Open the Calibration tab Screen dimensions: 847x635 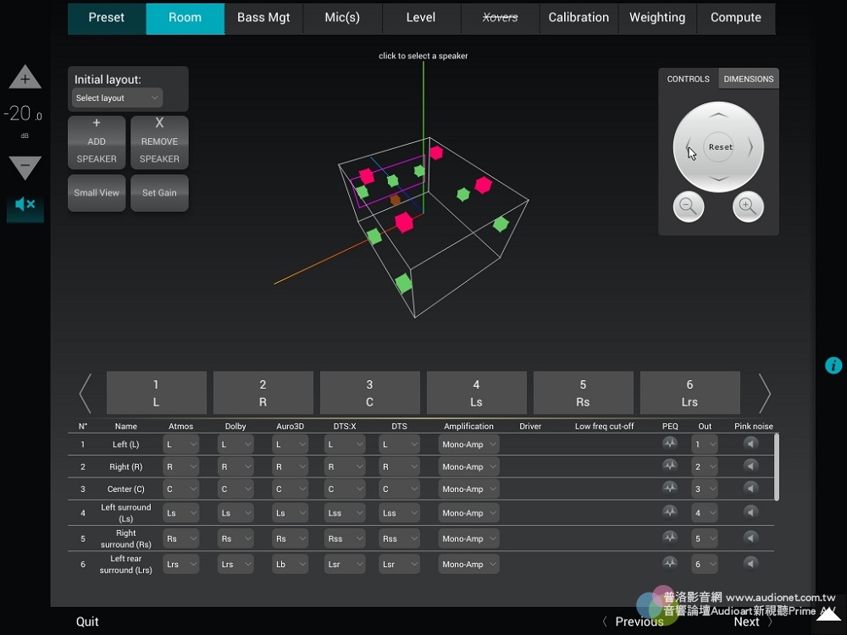(x=579, y=18)
